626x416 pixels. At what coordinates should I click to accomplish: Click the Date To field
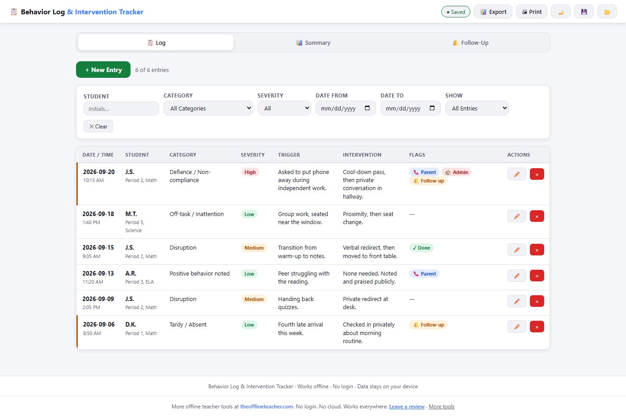pos(410,108)
